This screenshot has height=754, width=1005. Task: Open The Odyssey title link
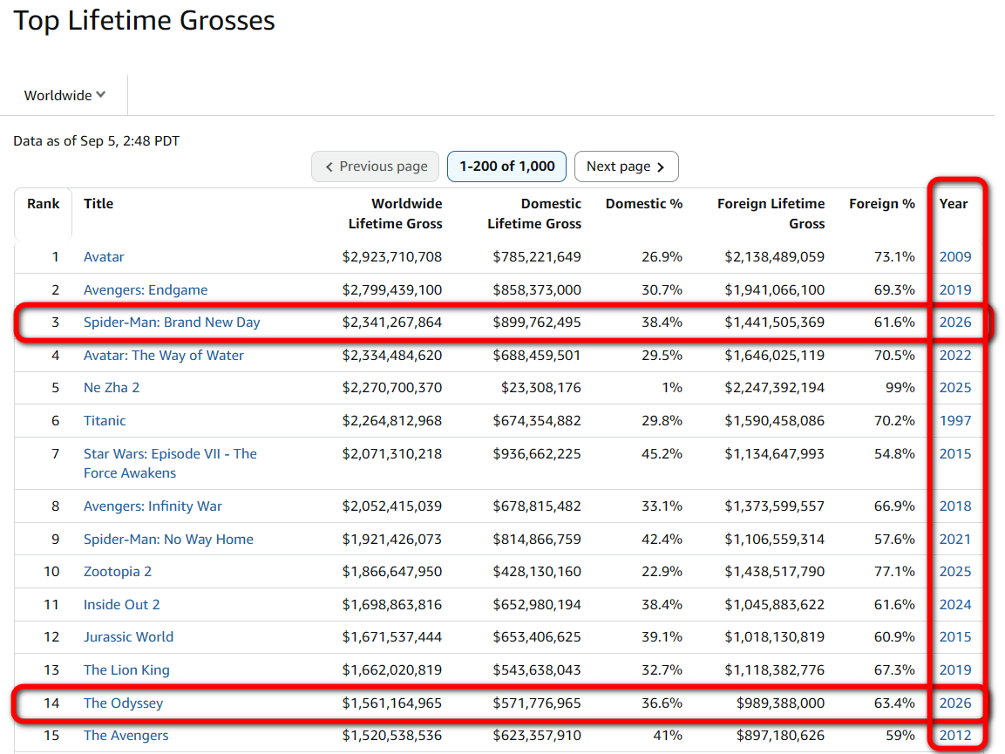point(123,703)
